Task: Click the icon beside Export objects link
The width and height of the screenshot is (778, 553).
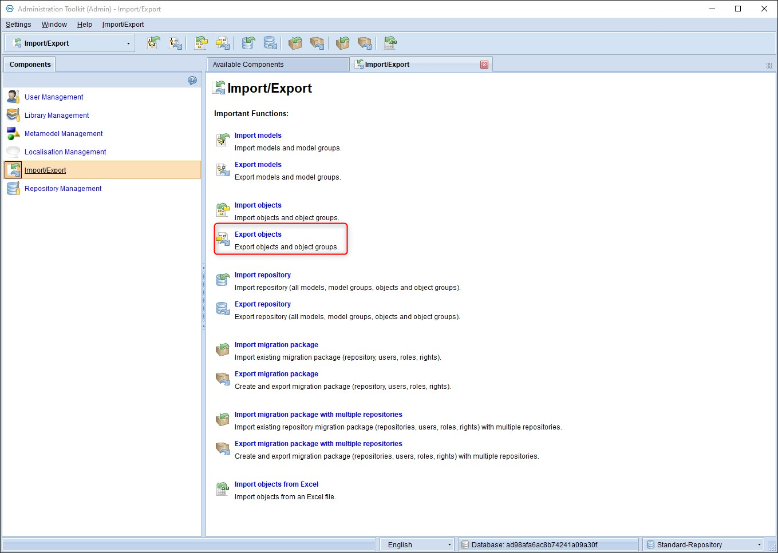Action: 223,238
